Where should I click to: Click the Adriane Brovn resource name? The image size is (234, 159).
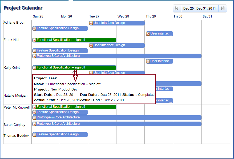point(14,23)
